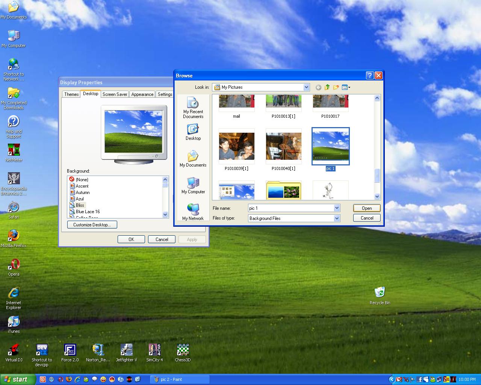The width and height of the screenshot is (481, 385).
Task: Click the File name input field
Action: 291,208
